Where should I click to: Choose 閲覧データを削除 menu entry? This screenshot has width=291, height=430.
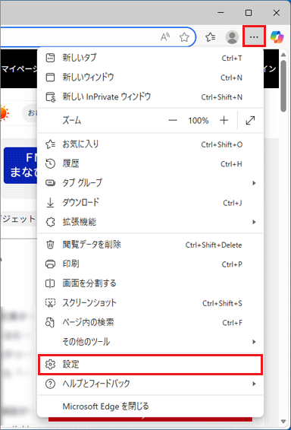pos(150,245)
